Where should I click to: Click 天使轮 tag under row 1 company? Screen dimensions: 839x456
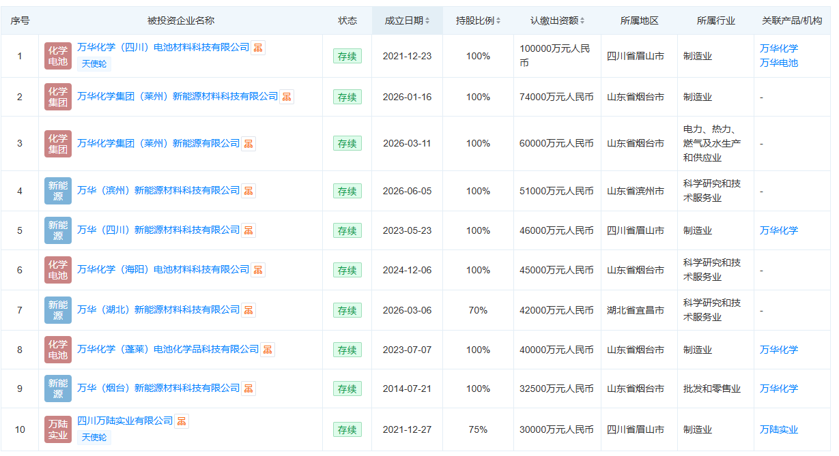(94, 64)
